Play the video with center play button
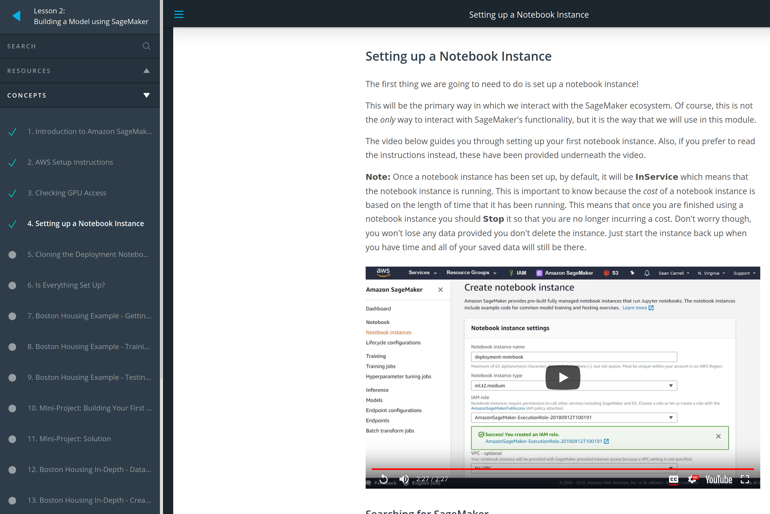The height and width of the screenshot is (514, 770). [563, 377]
